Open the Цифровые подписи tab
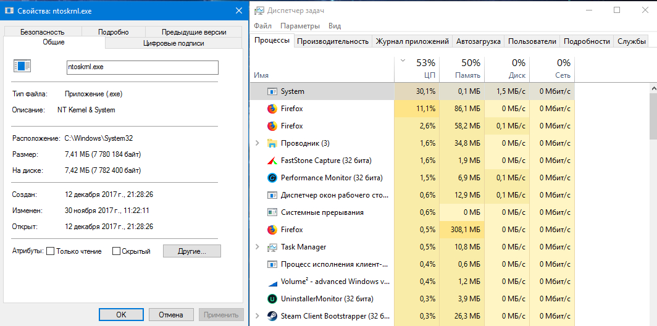Screen dimensions: 657x326 [x=173, y=43]
